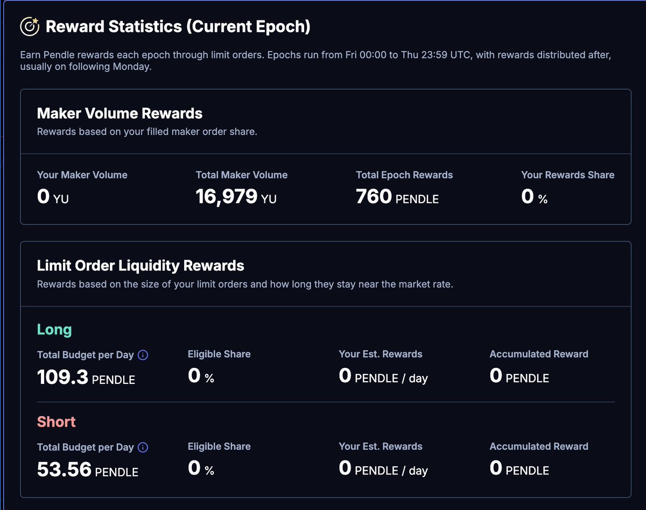The width and height of the screenshot is (646, 510).
Task: Click 0 PENDLE accumulated value in Short row
Action: pos(519,468)
